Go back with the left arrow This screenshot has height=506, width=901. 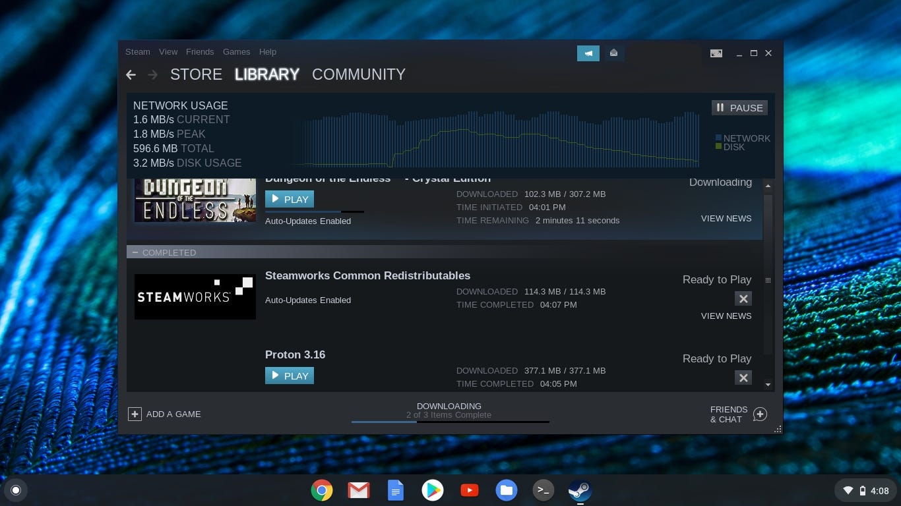tap(131, 75)
